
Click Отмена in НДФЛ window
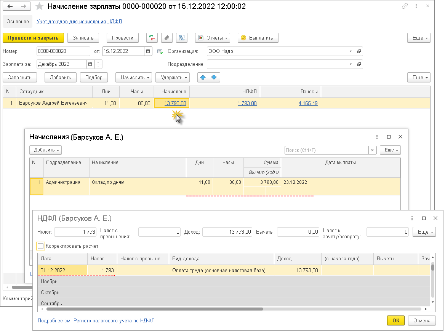tap(422, 320)
